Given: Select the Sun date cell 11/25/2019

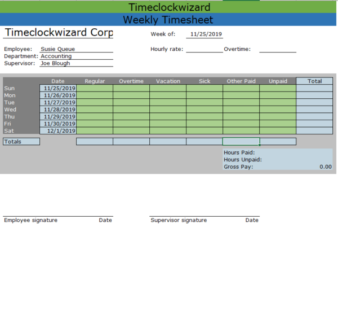Looking at the screenshot, I should 58,88.
